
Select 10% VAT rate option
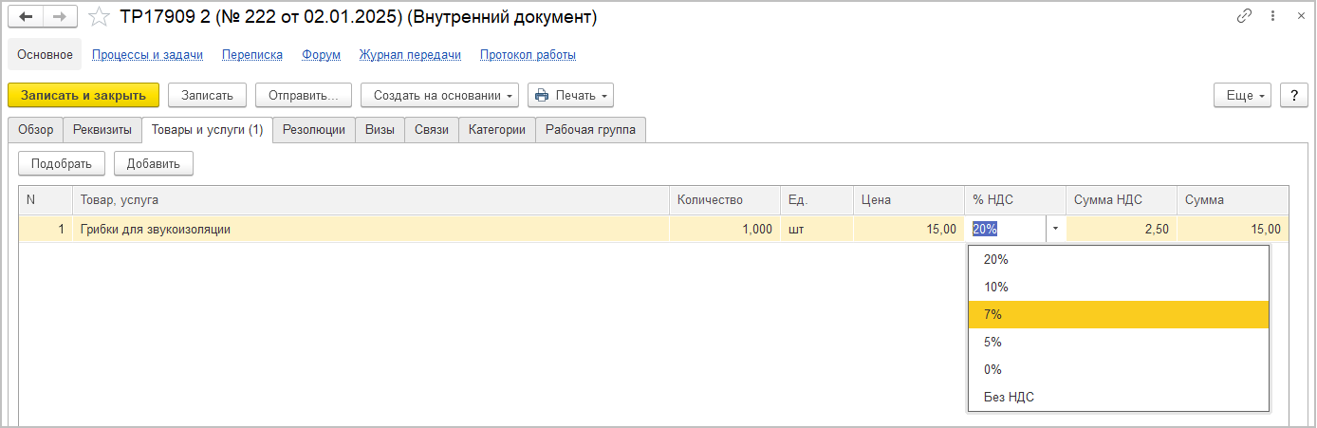tap(1118, 287)
